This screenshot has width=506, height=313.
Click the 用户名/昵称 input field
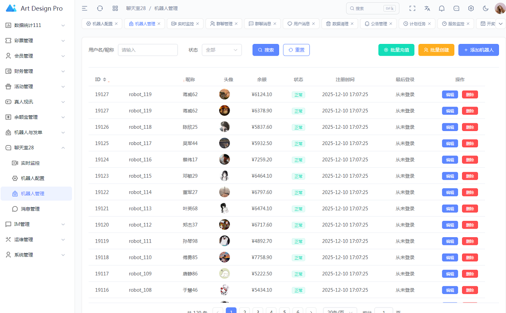pyautogui.click(x=148, y=50)
